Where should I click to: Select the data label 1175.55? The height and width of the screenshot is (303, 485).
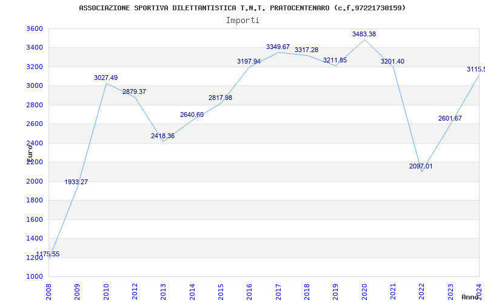(x=48, y=255)
